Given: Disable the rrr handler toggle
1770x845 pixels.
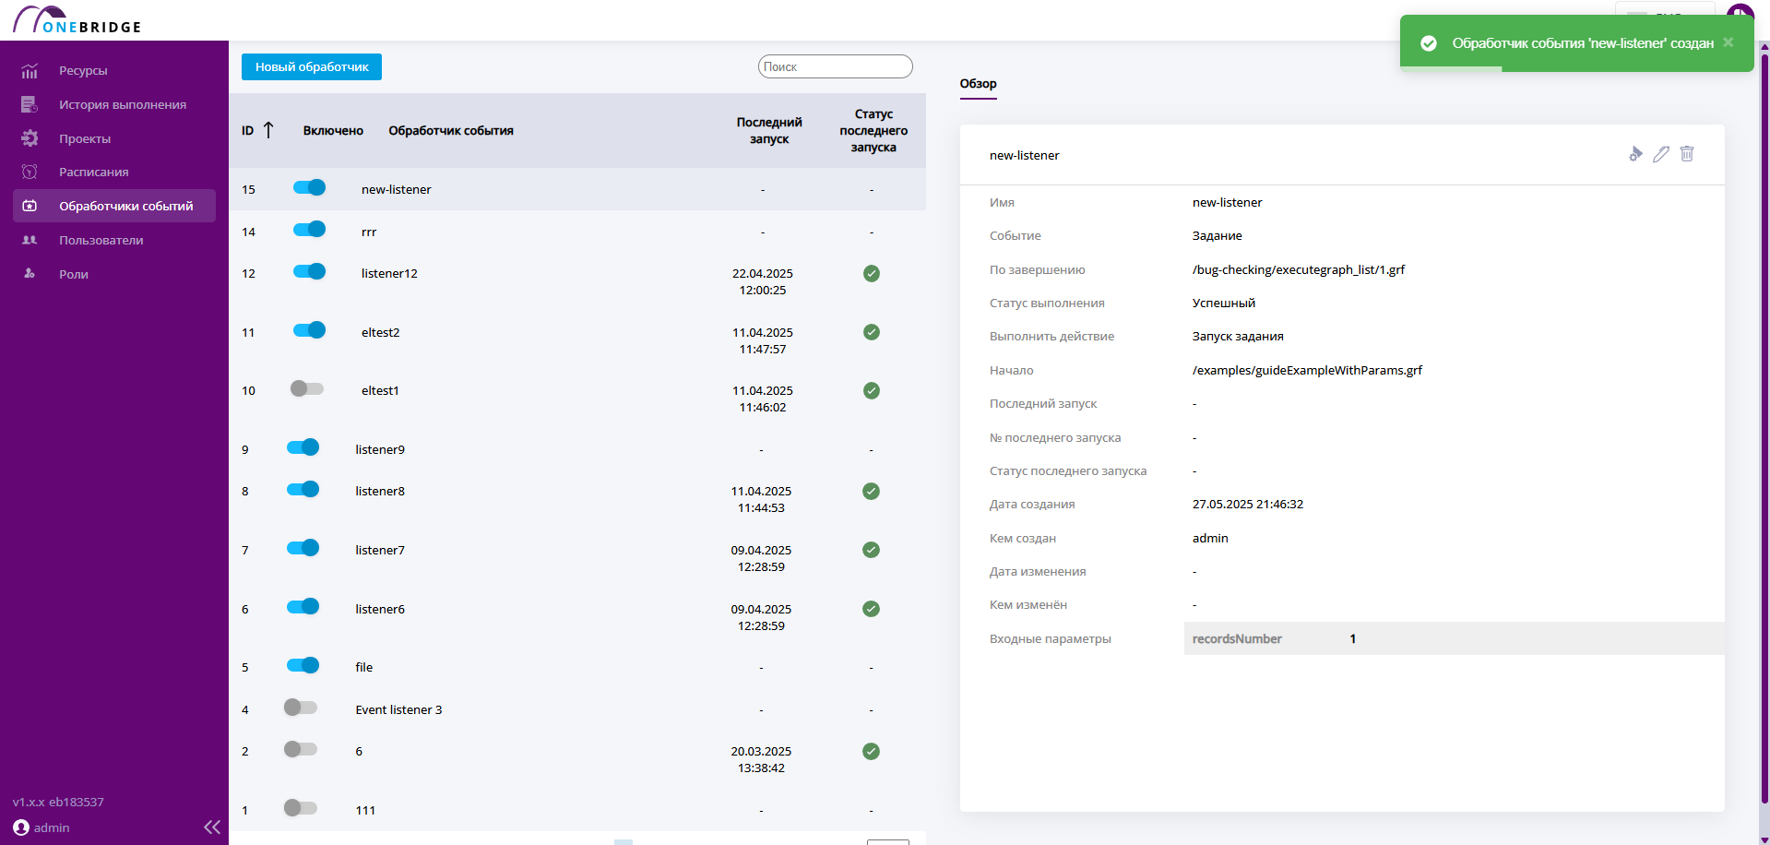Looking at the screenshot, I should point(309,229).
